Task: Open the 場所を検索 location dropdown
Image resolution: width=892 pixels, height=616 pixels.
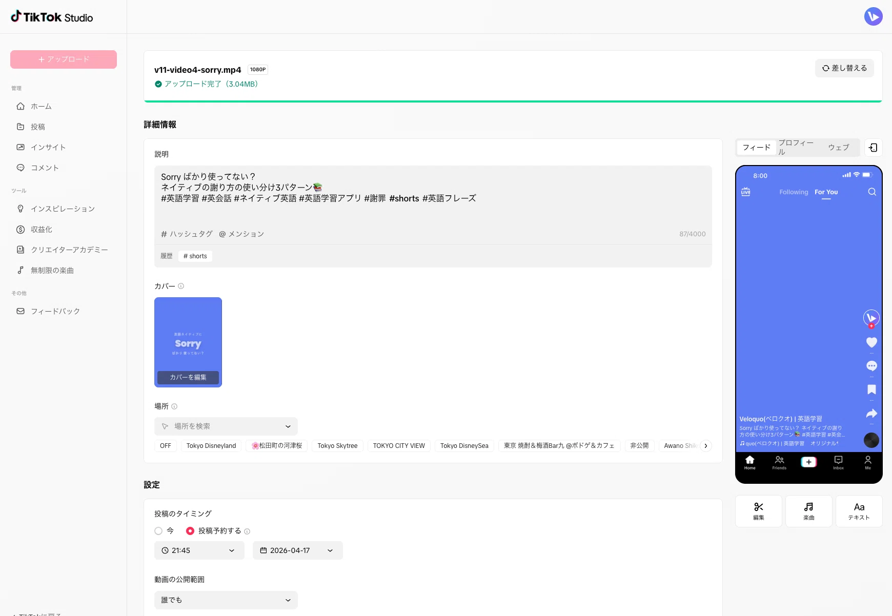Action: [x=226, y=426]
